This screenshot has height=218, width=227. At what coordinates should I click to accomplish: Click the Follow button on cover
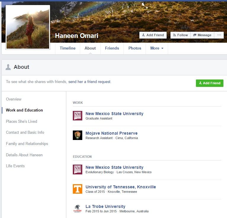[180, 35]
